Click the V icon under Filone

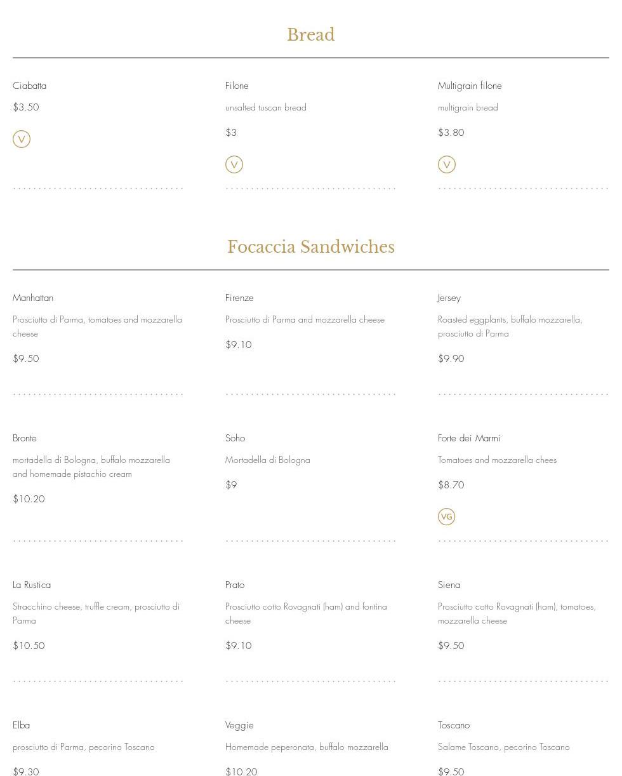click(x=234, y=164)
